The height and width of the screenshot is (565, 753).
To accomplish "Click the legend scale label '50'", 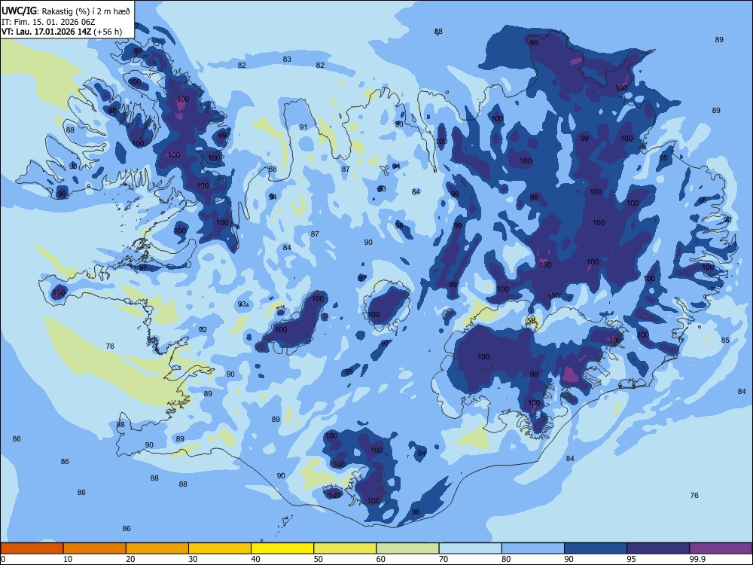I will pyautogui.click(x=318, y=559).
